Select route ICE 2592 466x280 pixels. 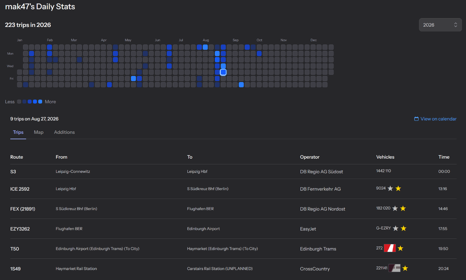[20, 189]
